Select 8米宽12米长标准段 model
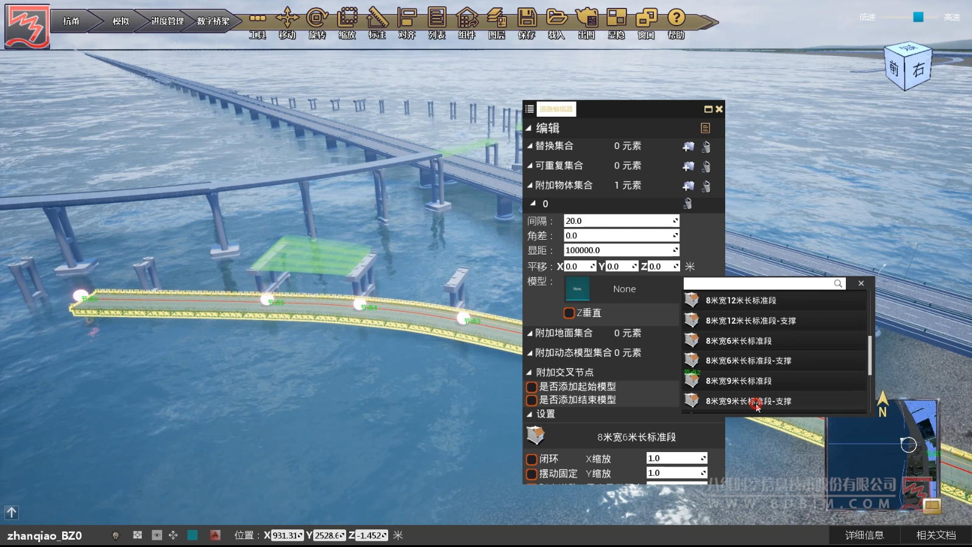Viewport: 972px width, 547px height. [x=775, y=301]
